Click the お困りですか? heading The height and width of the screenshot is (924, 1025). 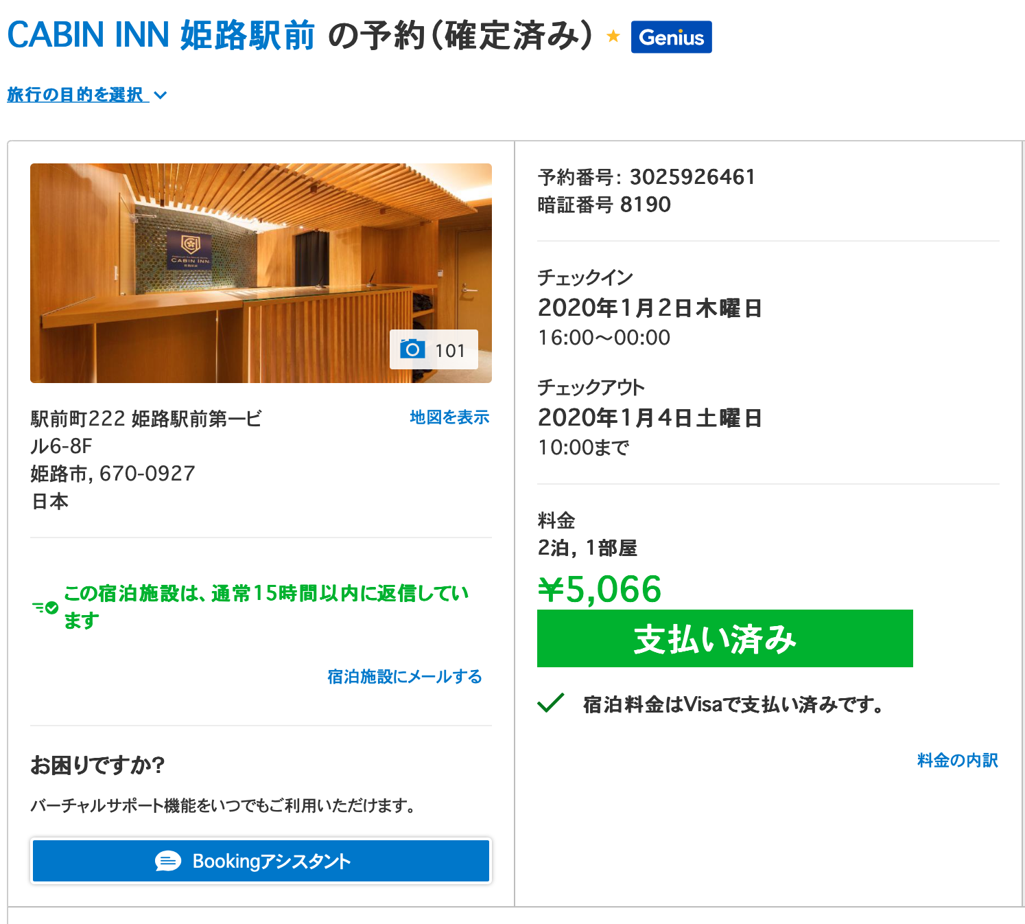pyautogui.click(x=97, y=765)
